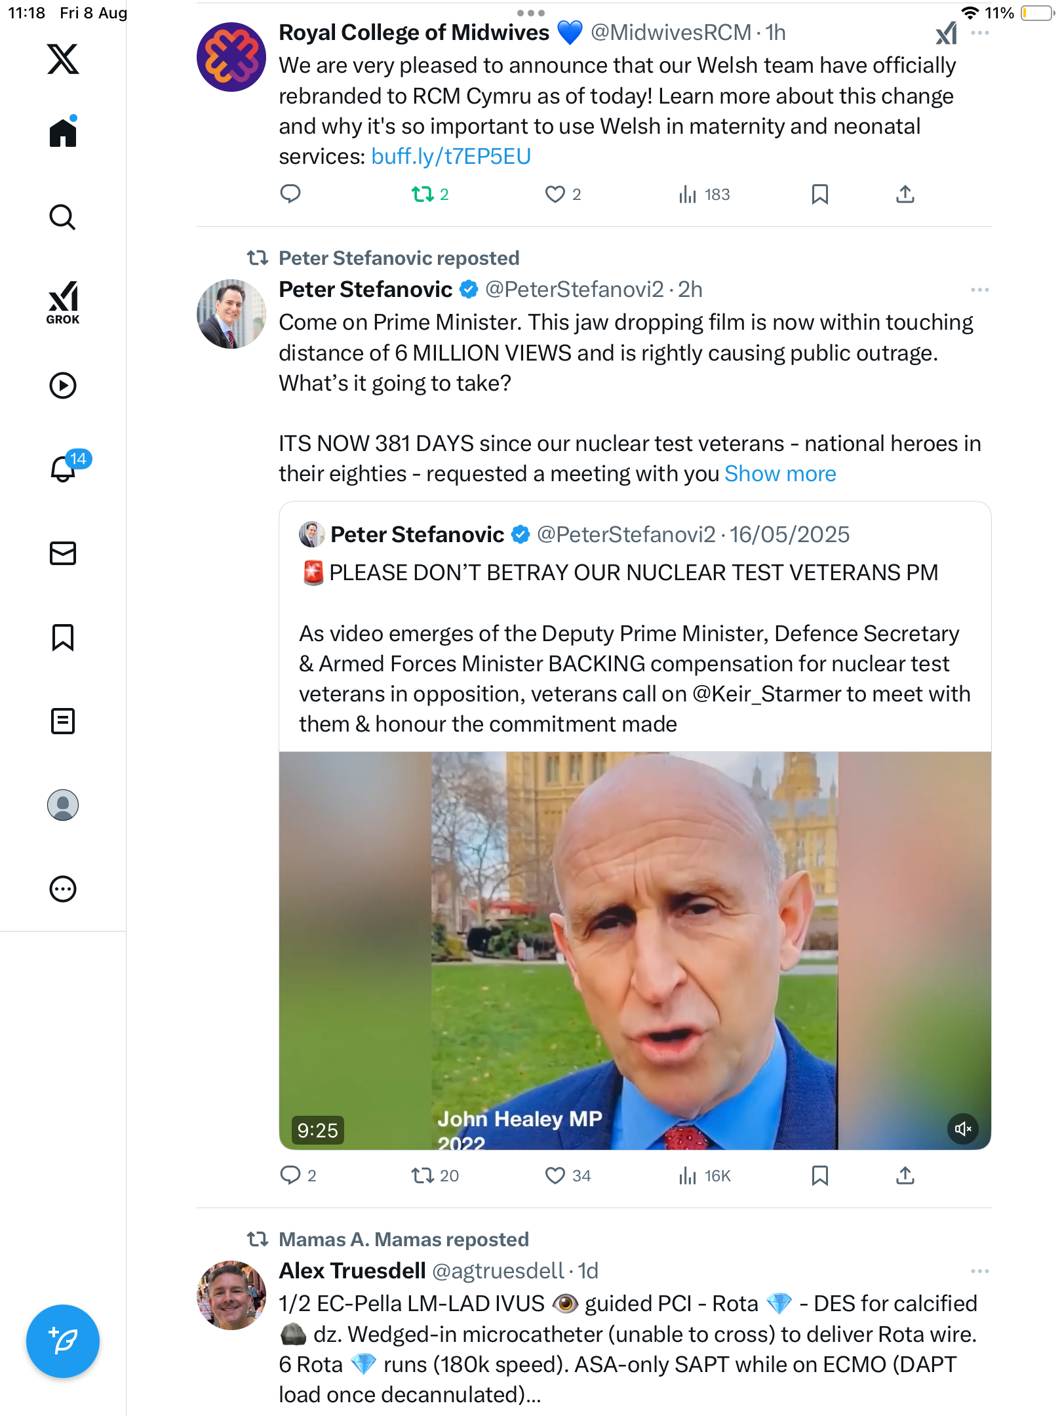Undo repost on Royal College of Midwives post
1062x1416 pixels.
(x=423, y=194)
